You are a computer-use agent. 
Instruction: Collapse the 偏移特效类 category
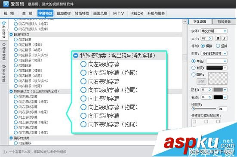tap(11, 138)
